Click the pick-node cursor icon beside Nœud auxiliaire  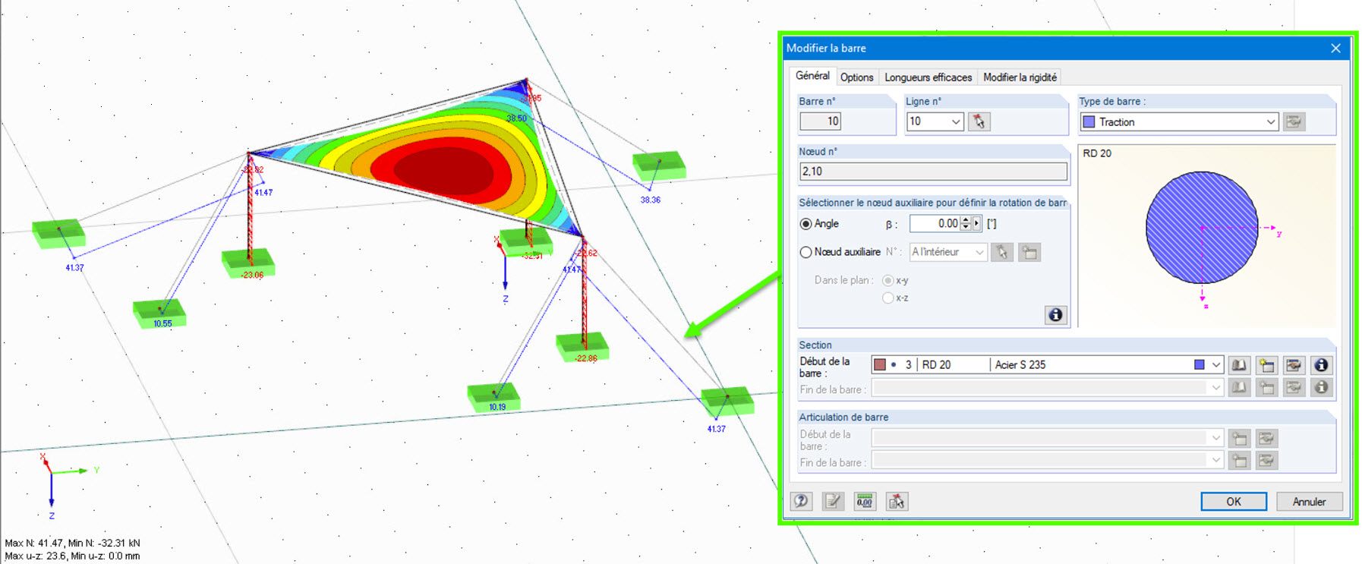click(x=1002, y=252)
